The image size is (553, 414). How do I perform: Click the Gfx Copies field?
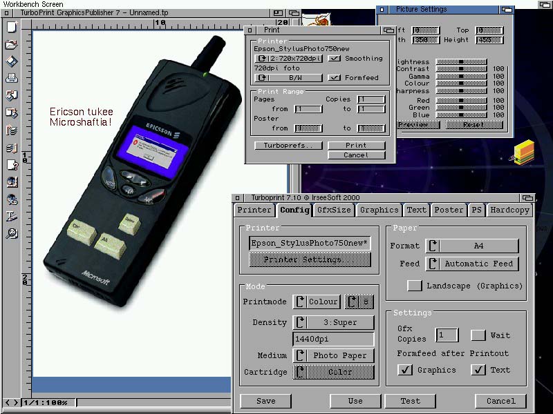tap(447, 335)
